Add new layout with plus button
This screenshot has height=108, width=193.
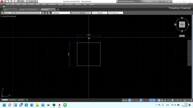click(x=27, y=100)
